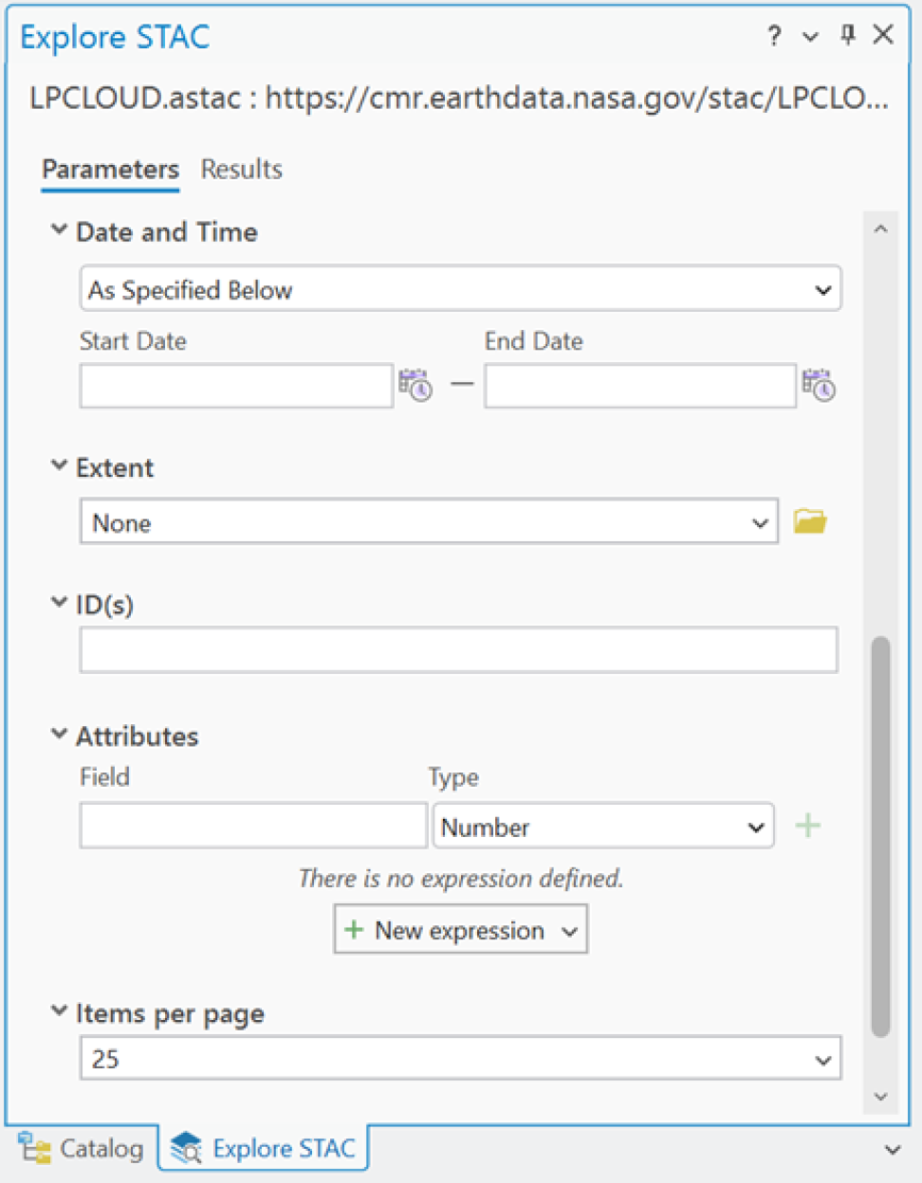922x1183 pixels.
Task: Click the End Date input field
Action: (x=640, y=386)
